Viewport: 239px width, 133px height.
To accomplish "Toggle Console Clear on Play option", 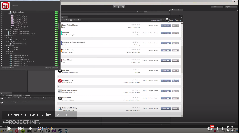I will [17, 96].
